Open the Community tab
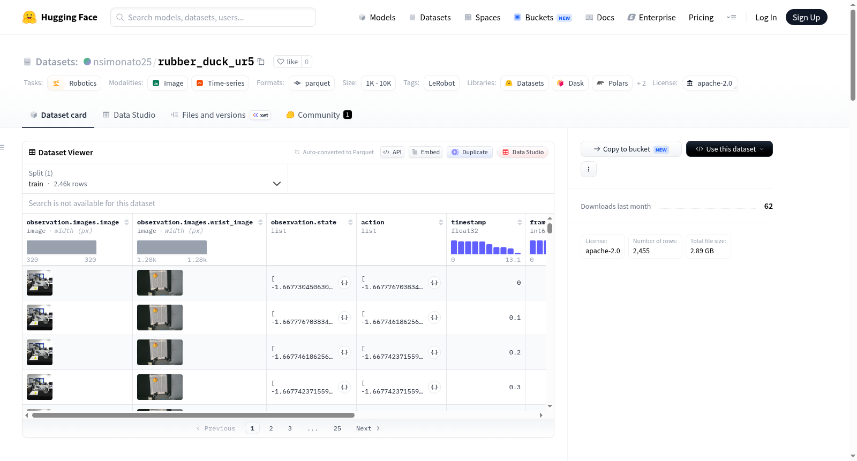This screenshot has width=857, height=461. [319, 115]
